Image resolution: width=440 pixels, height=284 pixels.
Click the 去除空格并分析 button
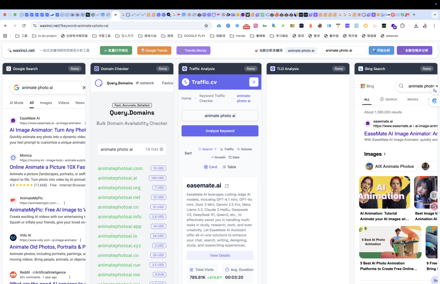(x=414, y=50)
